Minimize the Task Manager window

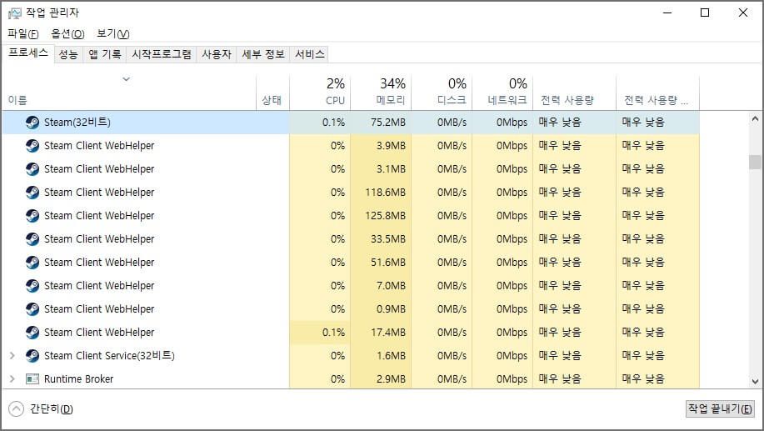click(667, 13)
